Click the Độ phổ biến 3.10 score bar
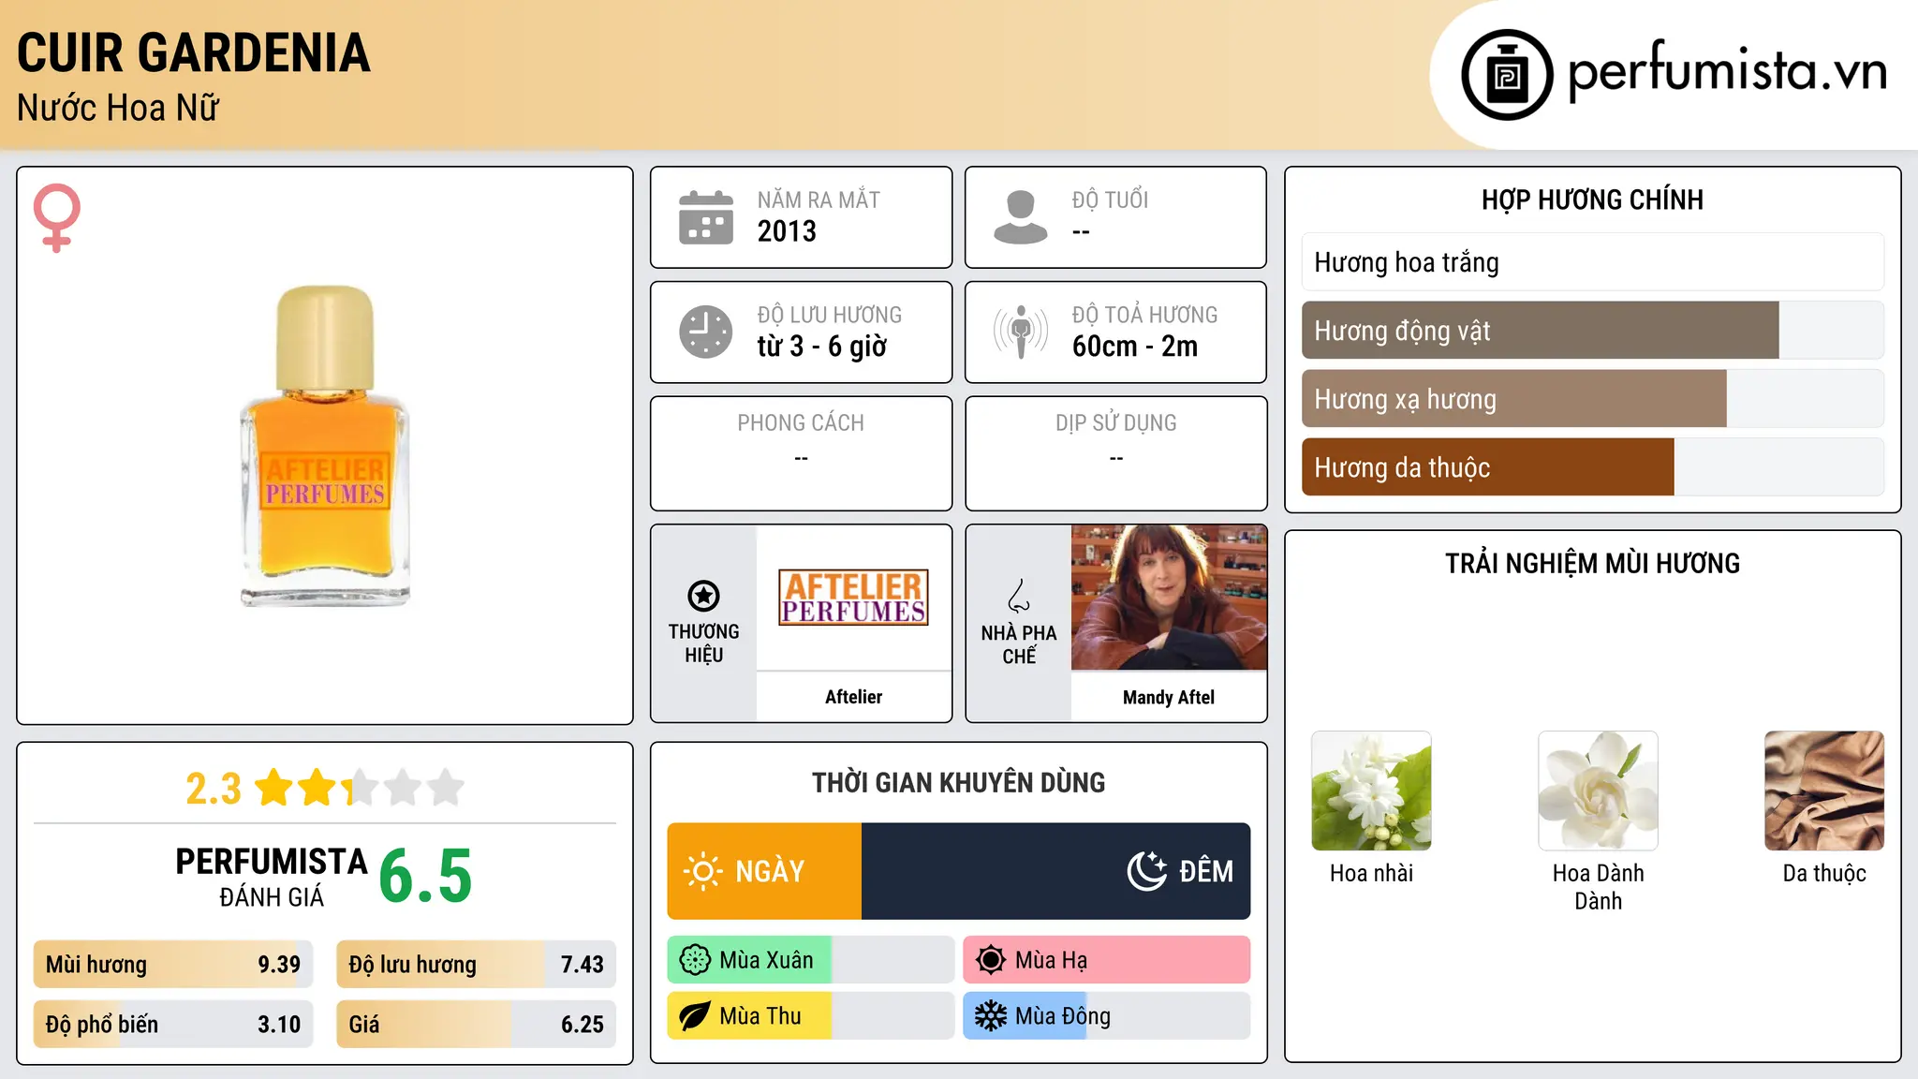This screenshot has width=1918, height=1079. click(x=173, y=1025)
